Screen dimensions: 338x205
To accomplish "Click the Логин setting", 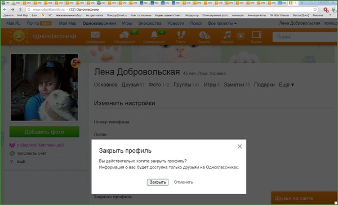I will tap(100, 135).
